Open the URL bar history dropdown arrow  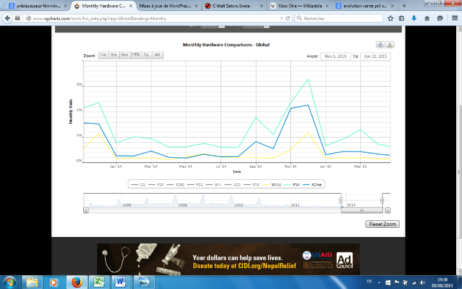coord(281,18)
